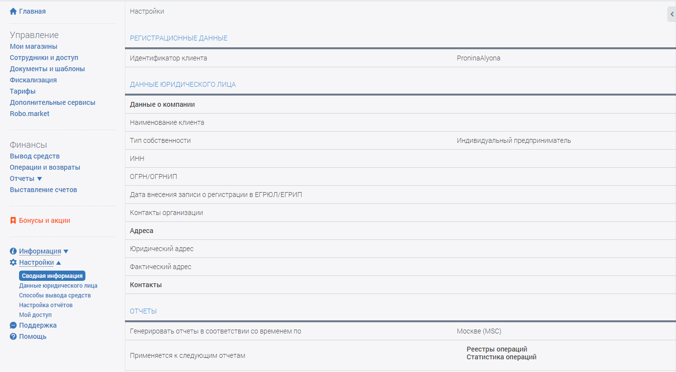Open Операции и возвраты
This screenshot has height=372, width=676.
tap(45, 167)
